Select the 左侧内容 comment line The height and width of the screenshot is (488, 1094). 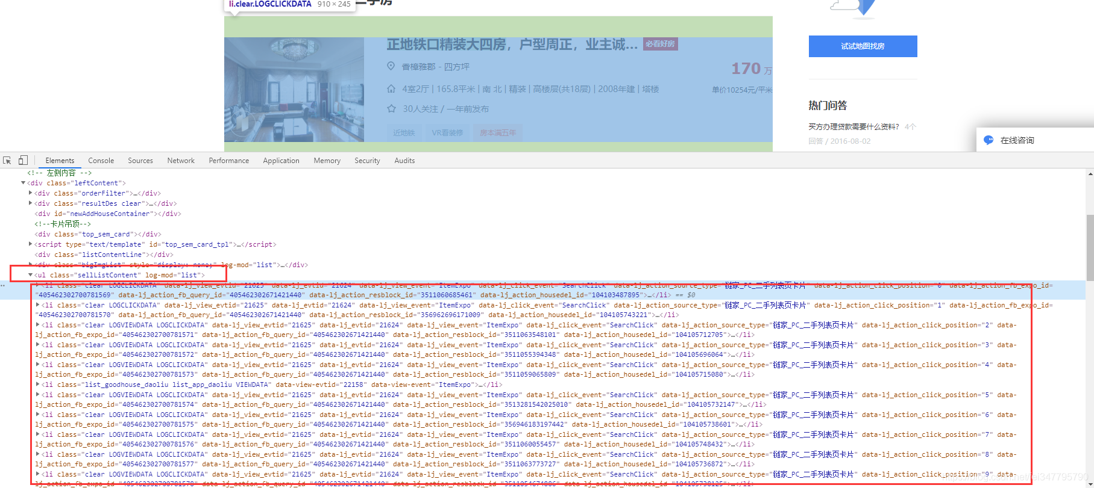[x=59, y=173]
